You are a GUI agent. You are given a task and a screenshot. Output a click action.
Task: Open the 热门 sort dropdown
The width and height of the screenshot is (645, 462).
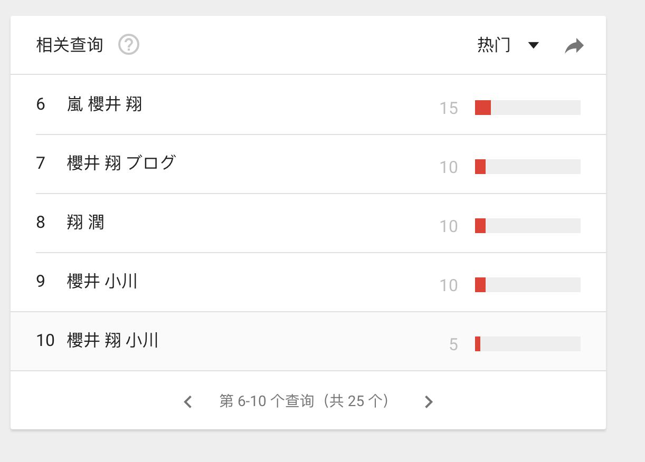(x=494, y=45)
